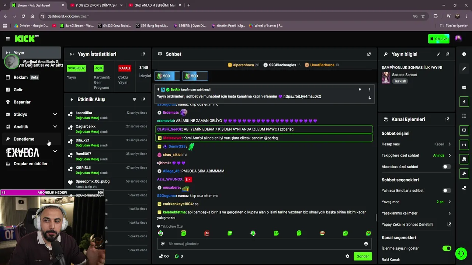
Task: Open Gelir in the sidebar
Action: (x=31, y=90)
